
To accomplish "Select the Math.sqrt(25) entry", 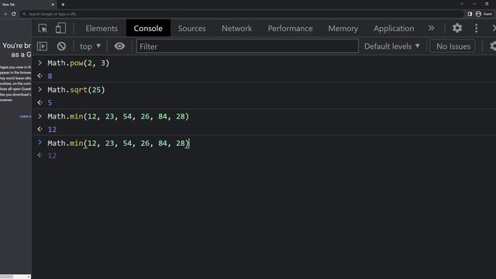I will point(76,90).
